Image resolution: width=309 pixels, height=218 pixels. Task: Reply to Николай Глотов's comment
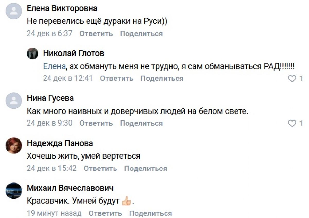click(117, 79)
